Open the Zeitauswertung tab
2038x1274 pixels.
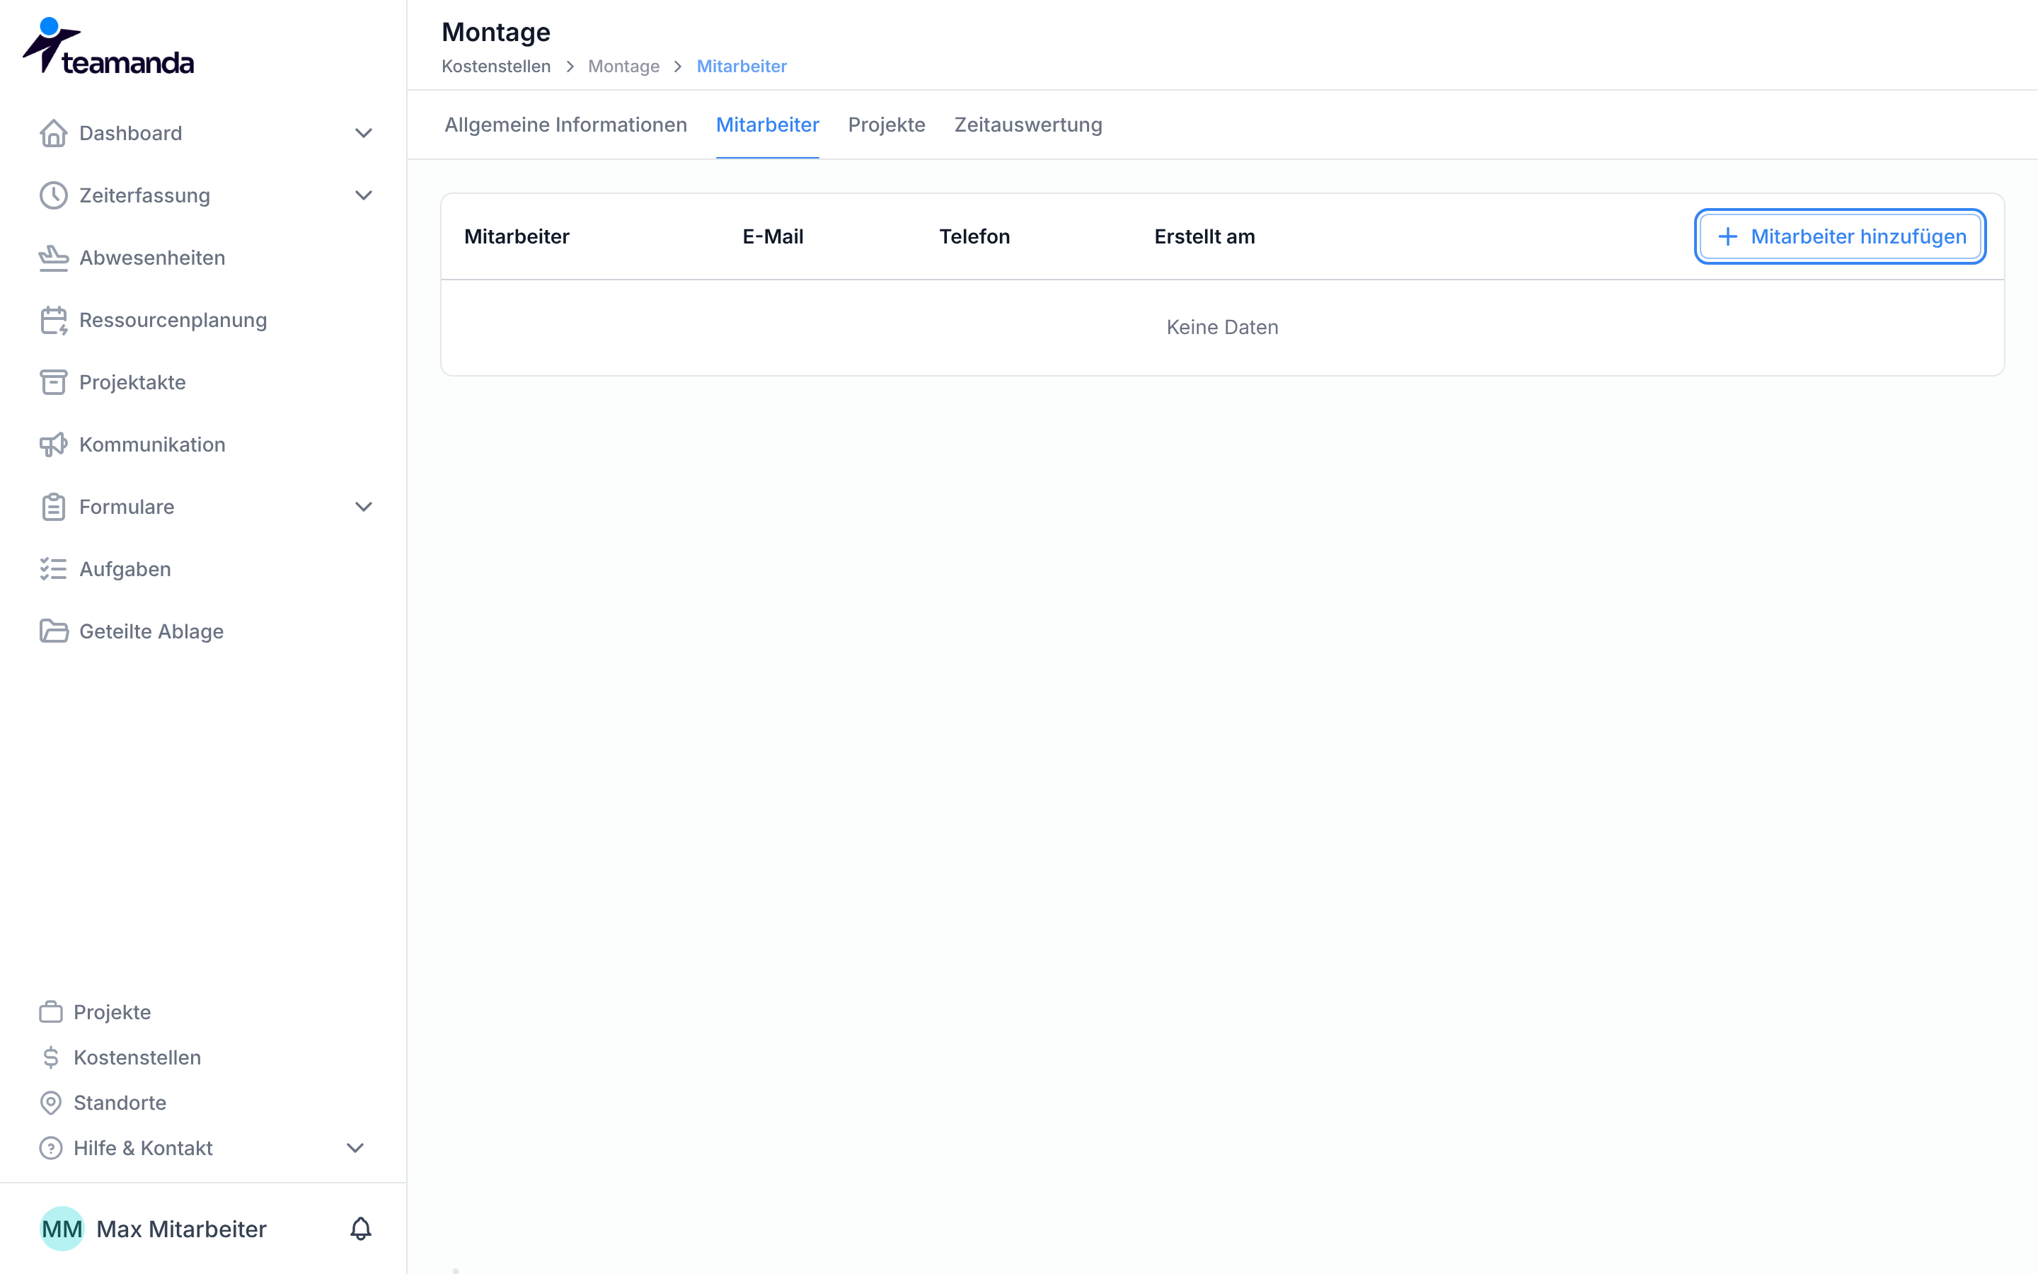1028,125
